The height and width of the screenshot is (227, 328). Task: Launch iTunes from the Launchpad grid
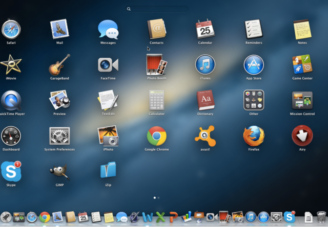click(x=205, y=65)
